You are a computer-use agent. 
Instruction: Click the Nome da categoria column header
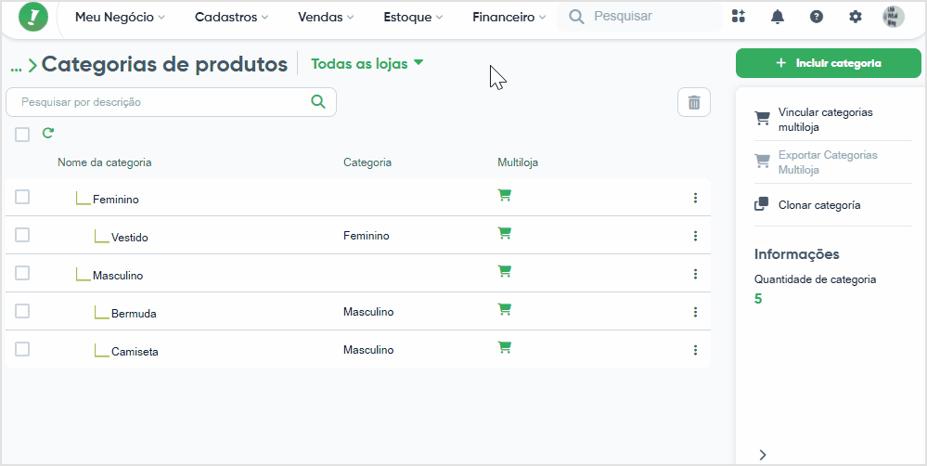105,162
